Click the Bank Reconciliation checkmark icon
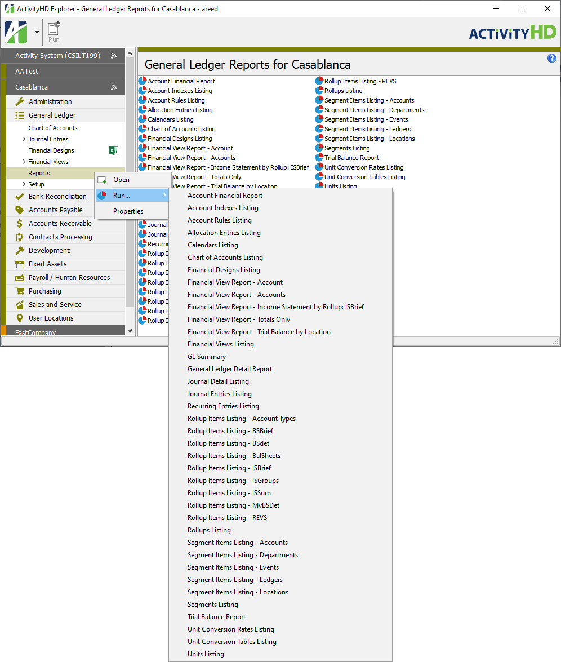The width and height of the screenshot is (561, 662). (20, 197)
